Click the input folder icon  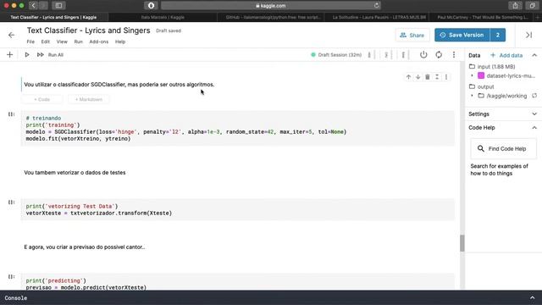tap(472, 66)
